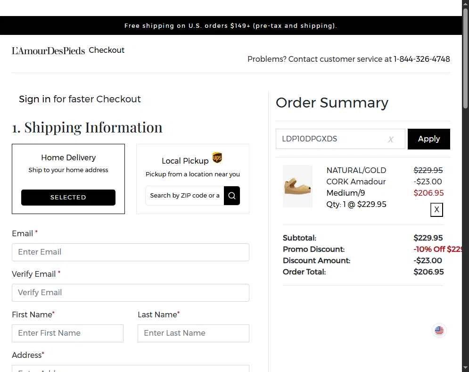
Task: Clear the promo code with the X icon
Action: click(x=391, y=139)
